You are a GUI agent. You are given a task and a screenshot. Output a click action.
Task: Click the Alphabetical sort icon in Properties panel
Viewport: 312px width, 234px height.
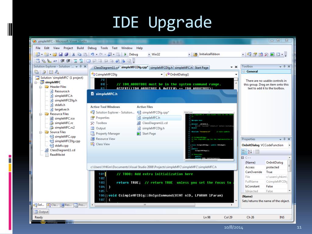250,152
